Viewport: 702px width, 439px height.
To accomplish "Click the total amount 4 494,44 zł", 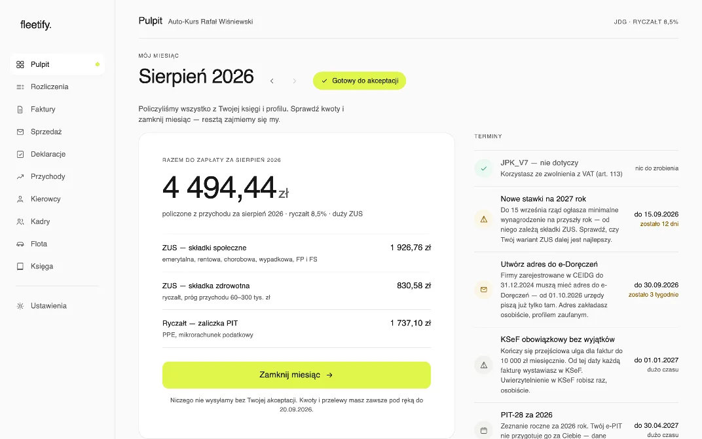I will (x=225, y=187).
